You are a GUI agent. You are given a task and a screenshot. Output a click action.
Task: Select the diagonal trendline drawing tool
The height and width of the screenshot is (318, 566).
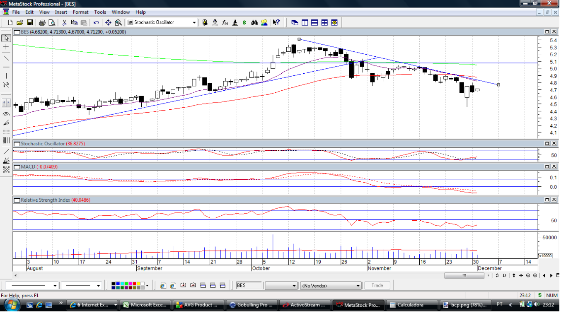point(6,58)
